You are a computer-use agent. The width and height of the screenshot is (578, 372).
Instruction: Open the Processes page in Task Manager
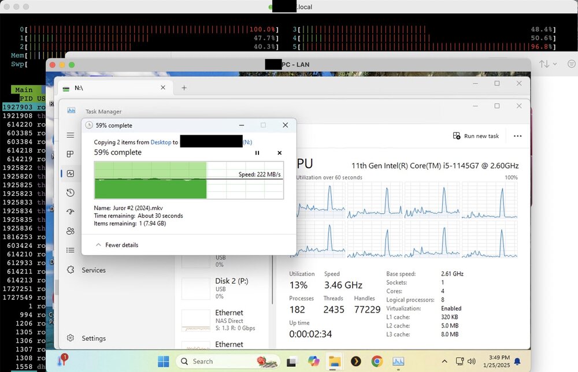(x=70, y=154)
